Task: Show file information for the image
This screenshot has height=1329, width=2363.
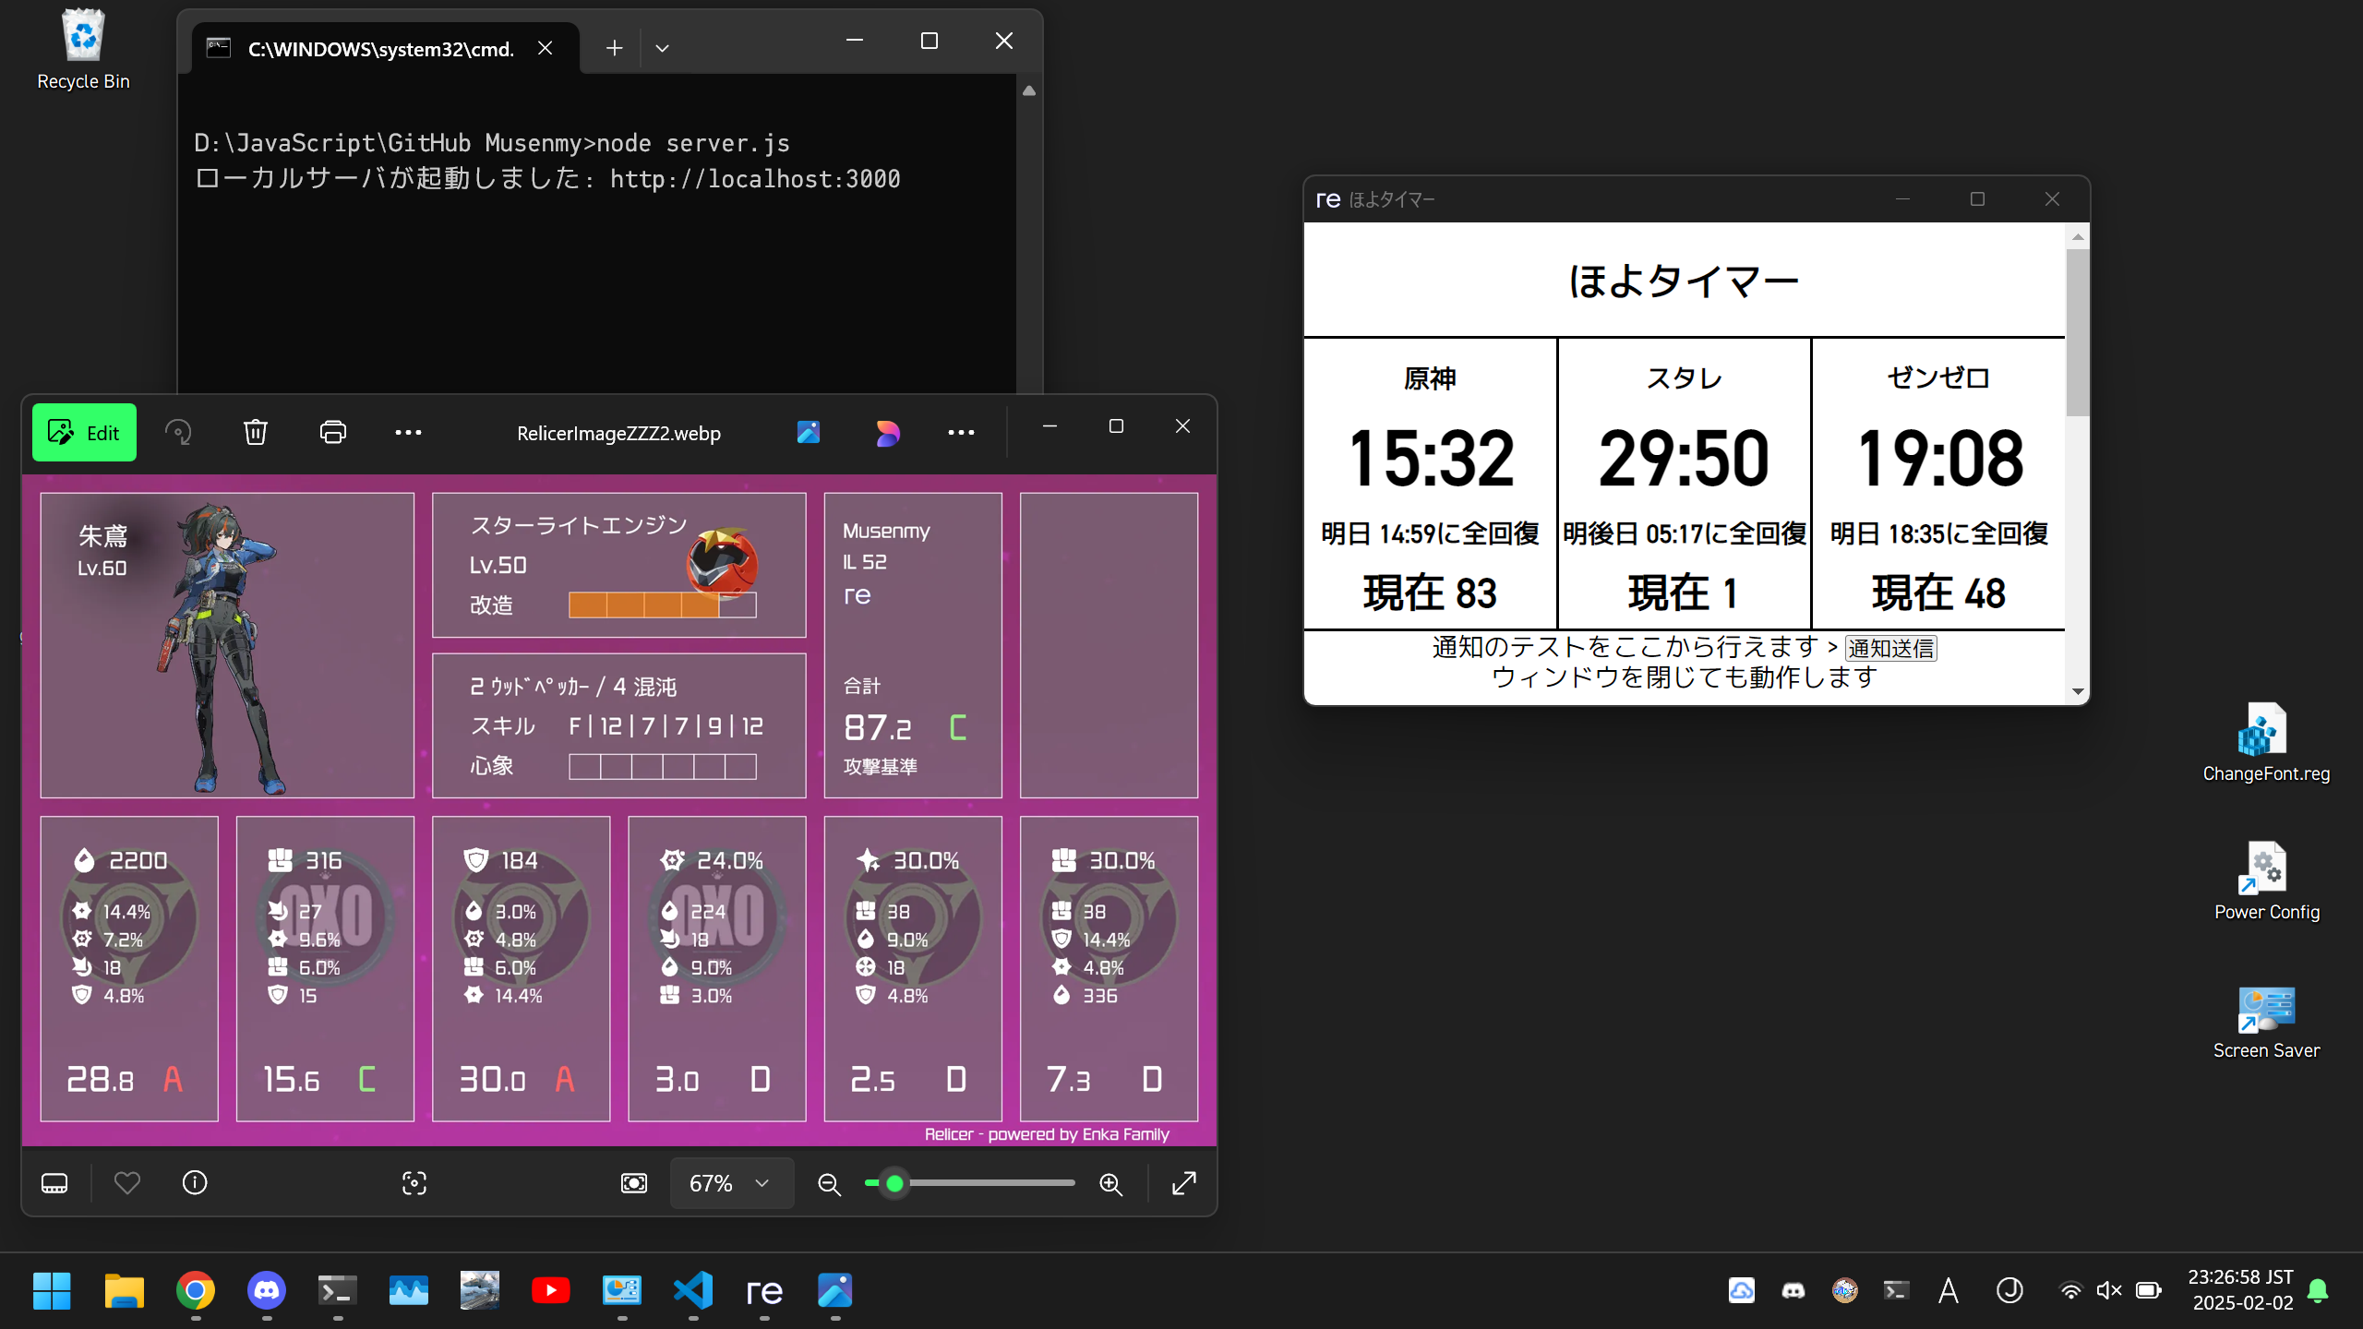Action: [194, 1183]
